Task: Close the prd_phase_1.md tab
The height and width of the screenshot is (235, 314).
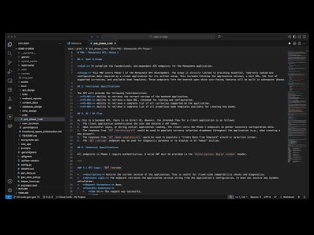Action: click(x=115, y=44)
